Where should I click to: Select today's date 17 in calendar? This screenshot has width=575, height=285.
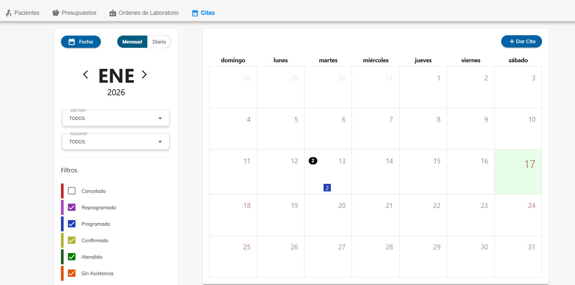pyautogui.click(x=518, y=172)
